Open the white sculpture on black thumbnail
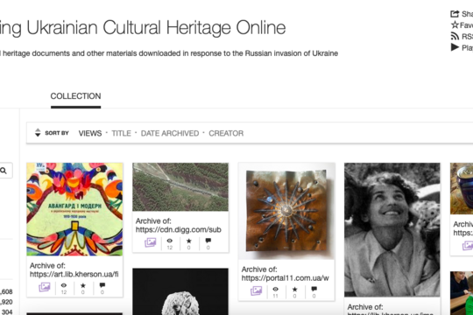Image resolution: width=473 pixels, height=315 pixels. [x=180, y=291]
